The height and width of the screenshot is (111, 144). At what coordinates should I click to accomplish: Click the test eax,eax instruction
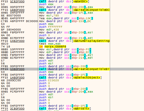[50, 44]
